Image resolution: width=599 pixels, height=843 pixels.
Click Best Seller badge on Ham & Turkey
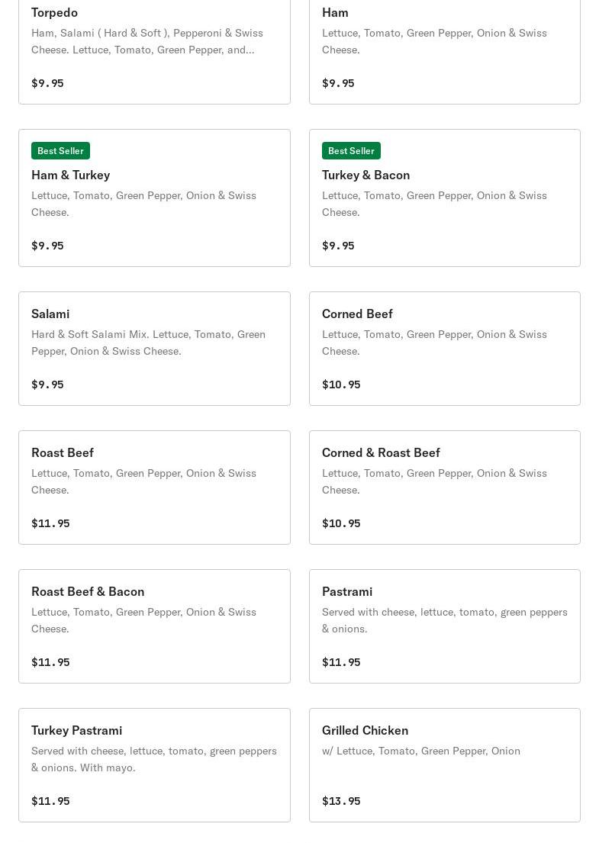pyautogui.click(x=60, y=150)
